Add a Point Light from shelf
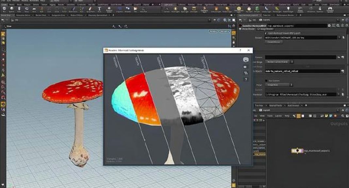Image resolution: width=349 pixels, height=188 pixels. coord(175,9)
